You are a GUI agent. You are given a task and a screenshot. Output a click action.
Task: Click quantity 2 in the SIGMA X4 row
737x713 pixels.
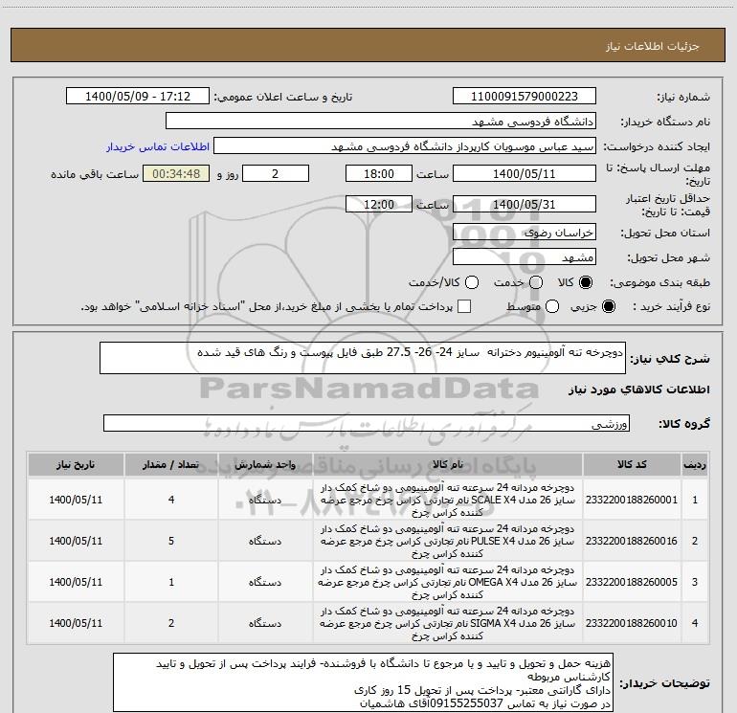(171, 623)
